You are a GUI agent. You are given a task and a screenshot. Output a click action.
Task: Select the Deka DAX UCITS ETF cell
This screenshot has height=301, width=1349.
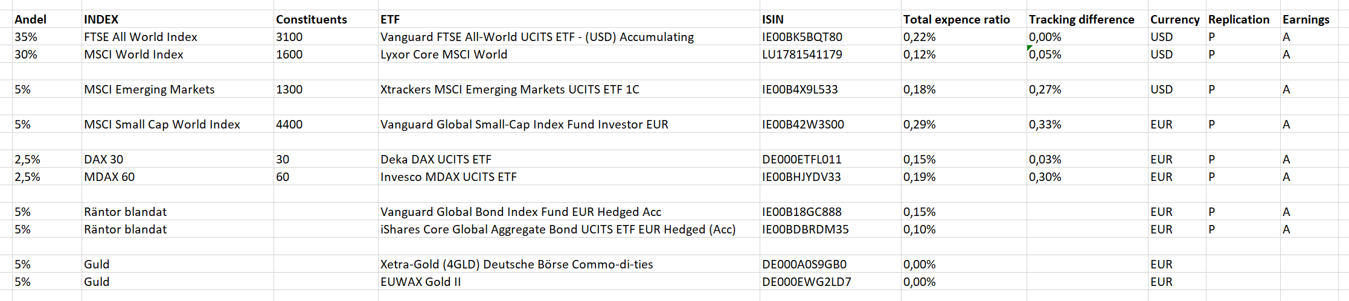pyautogui.click(x=569, y=159)
